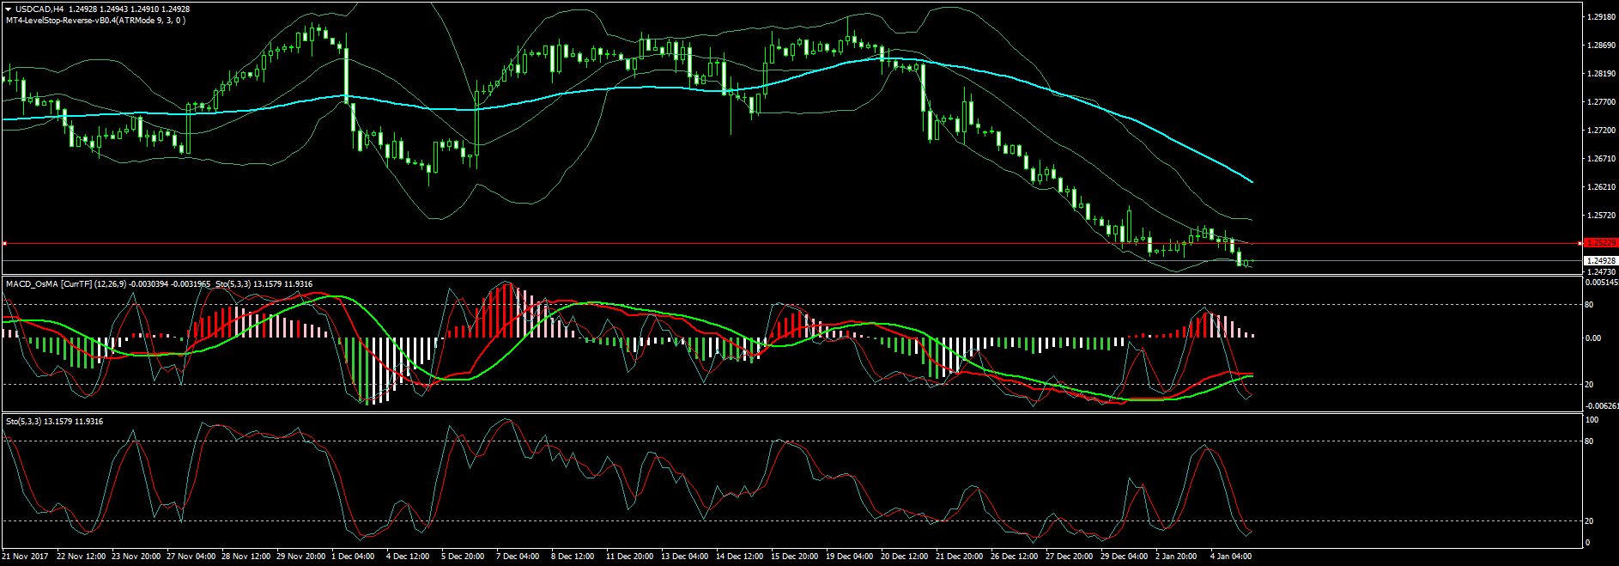The width and height of the screenshot is (1619, 566).
Task: Click the 1.28190 price scale label
Action: (1602, 74)
